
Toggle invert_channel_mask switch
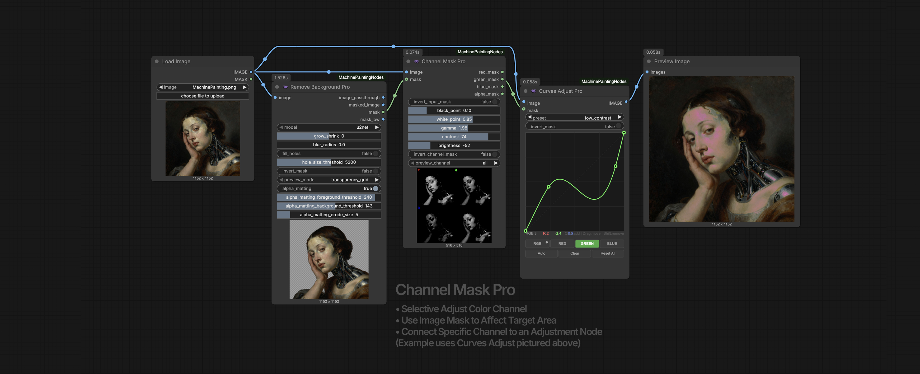coord(495,154)
